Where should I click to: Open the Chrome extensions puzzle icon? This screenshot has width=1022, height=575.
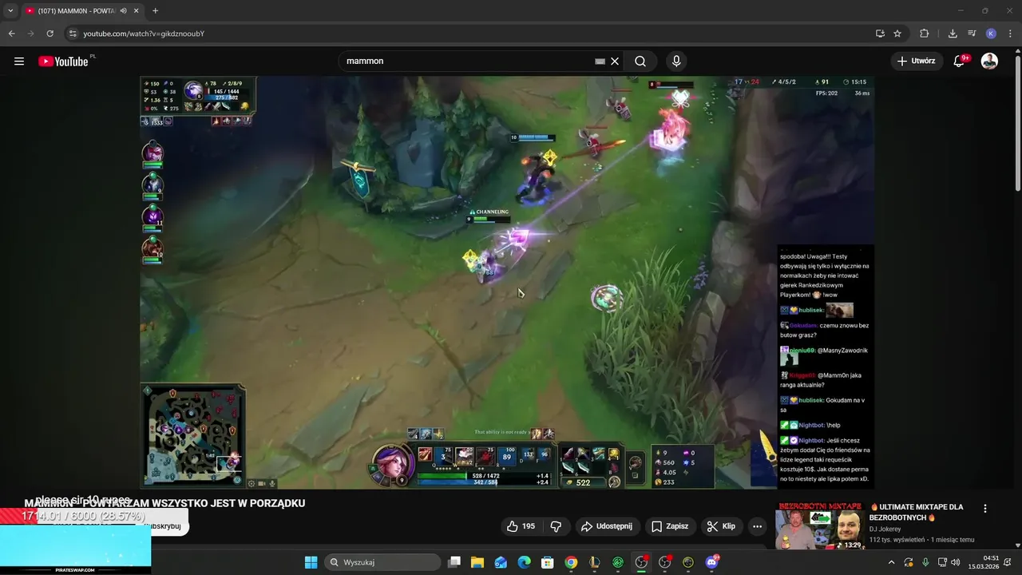pos(925,34)
